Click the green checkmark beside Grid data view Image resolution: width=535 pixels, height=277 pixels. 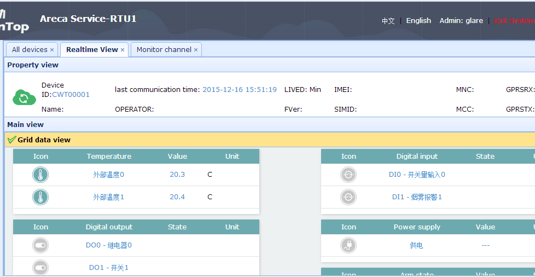coord(12,140)
